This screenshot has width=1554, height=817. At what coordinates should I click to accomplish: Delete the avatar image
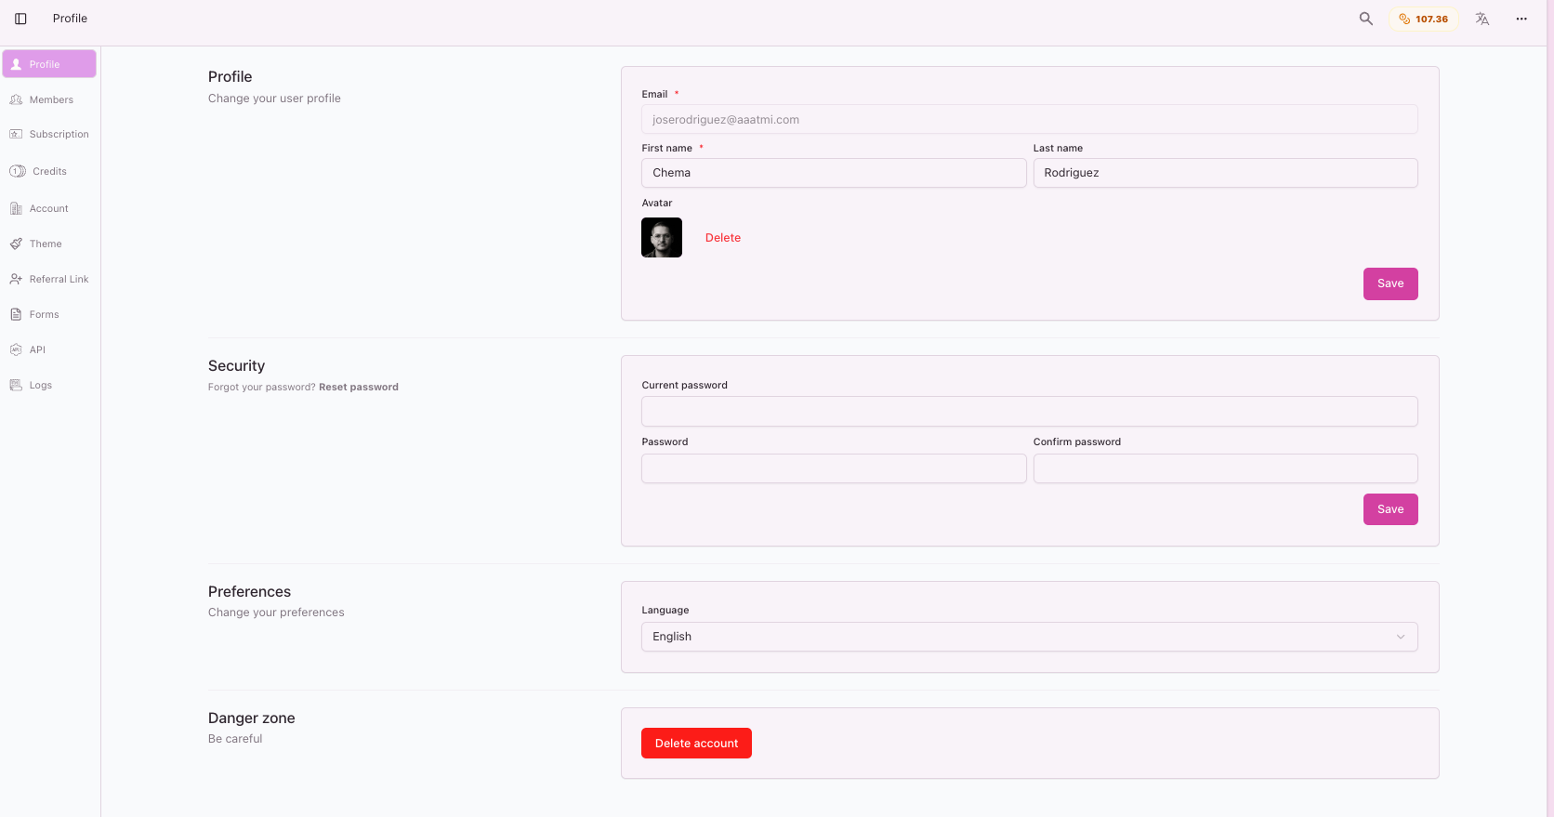(x=723, y=238)
